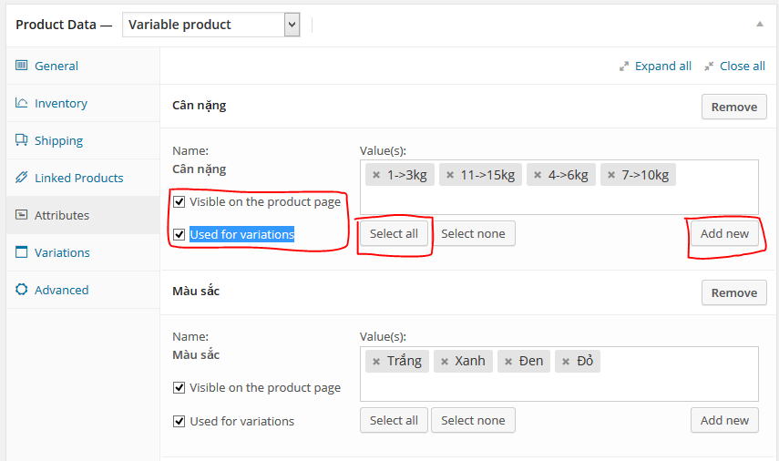
Task: Delete the Trắng color value tag
Action: [x=375, y=362]
